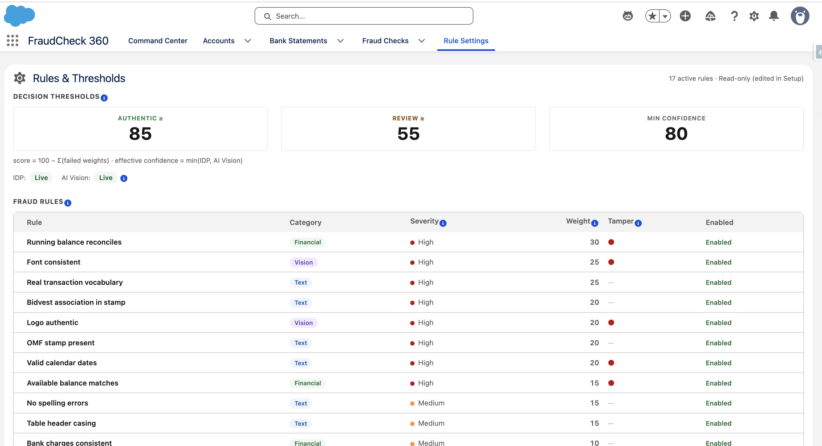Click Enabled status for Table header casing

tap(718, 423)
